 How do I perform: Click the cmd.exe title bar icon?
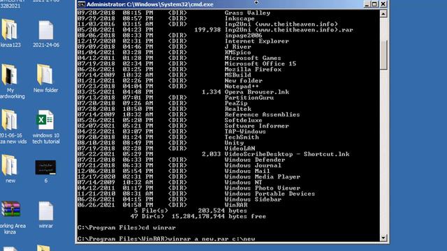click(x=82, y=4)
